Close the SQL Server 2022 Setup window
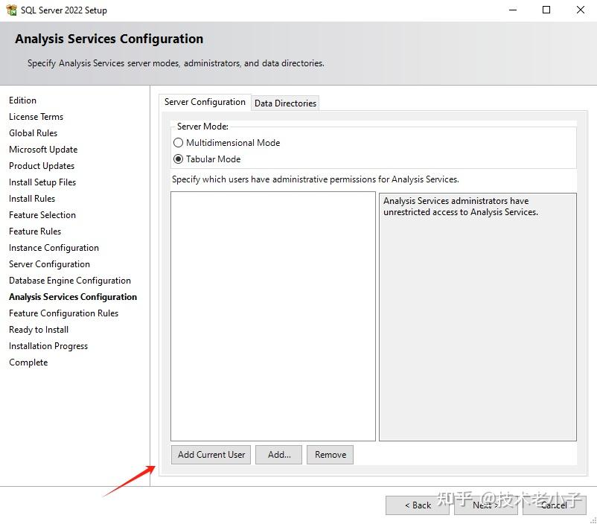 click(x=581, y=10)
